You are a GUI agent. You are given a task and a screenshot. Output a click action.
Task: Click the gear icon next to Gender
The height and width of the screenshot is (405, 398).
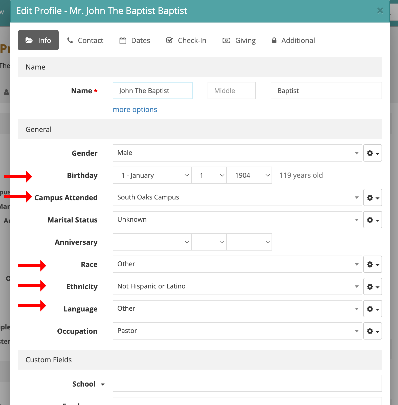click(x=372, y=153)
